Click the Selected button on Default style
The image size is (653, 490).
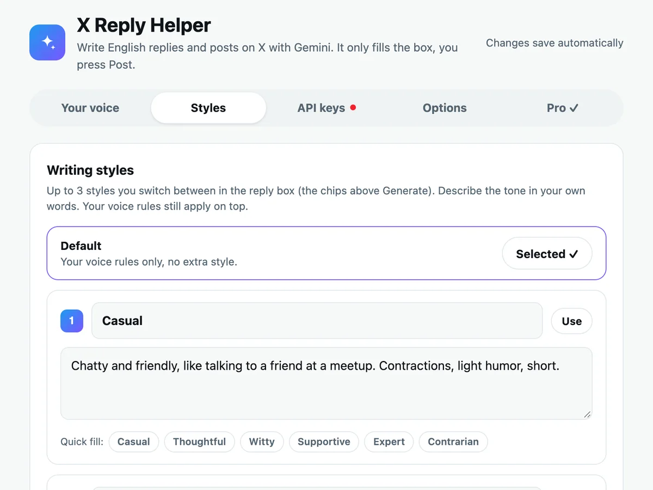tap(547, 254)
